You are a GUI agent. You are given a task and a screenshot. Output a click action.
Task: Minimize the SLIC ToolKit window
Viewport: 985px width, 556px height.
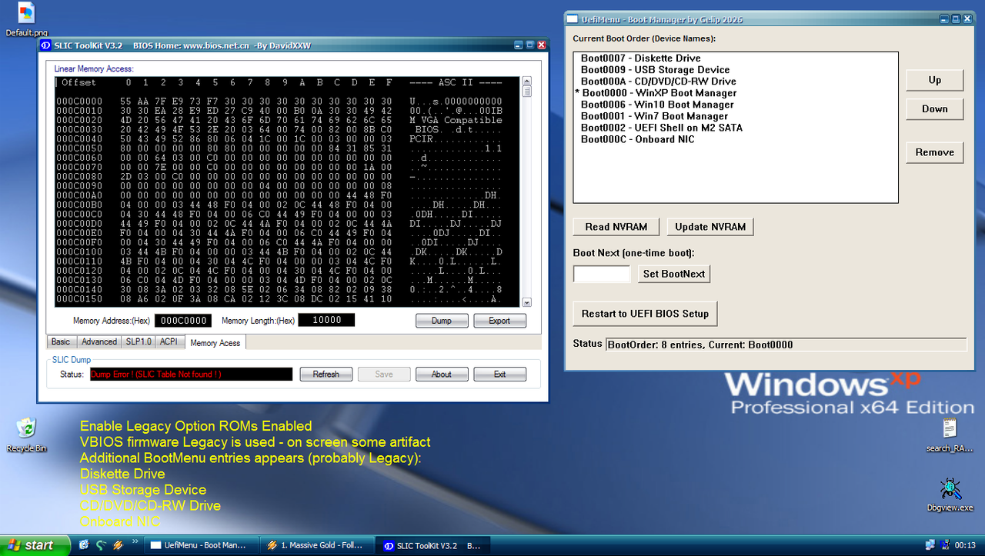(519, 45)
